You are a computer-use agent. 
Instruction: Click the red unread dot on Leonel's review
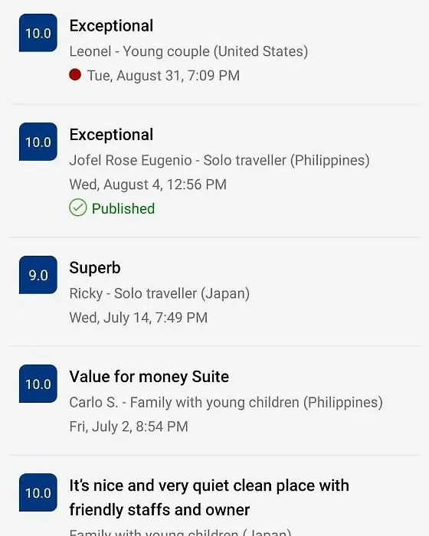pos(75,74)
